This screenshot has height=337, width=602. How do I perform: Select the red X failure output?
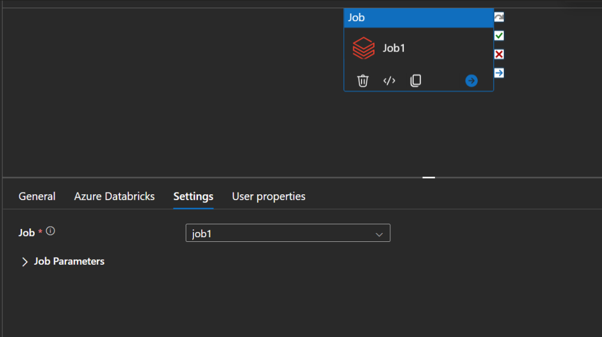[499, 55]
